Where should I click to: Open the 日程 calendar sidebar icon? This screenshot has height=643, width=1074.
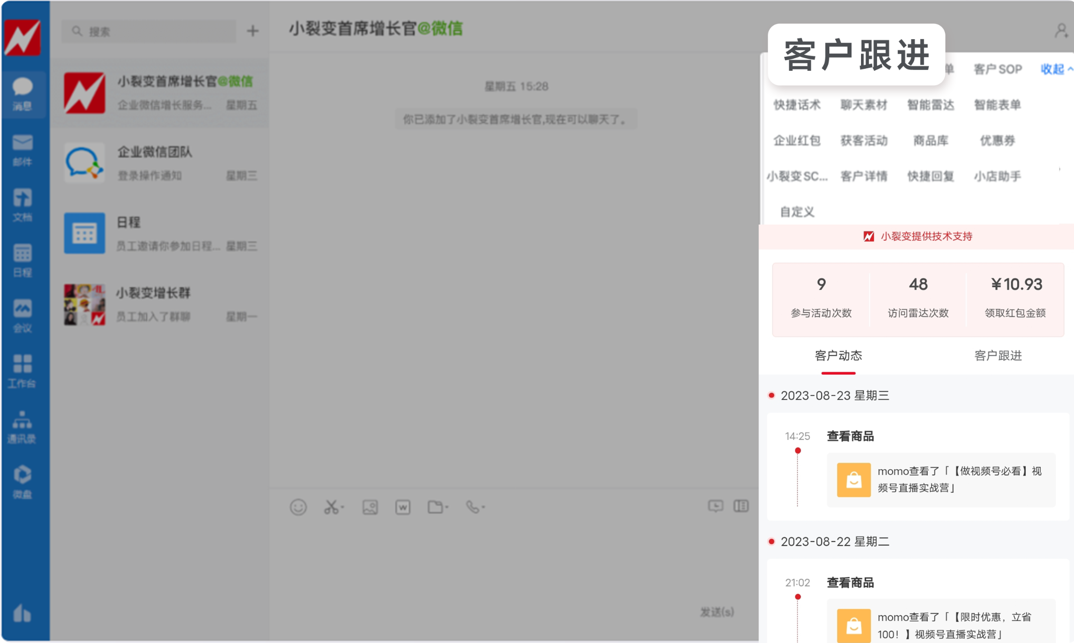(x=23, y=260)
